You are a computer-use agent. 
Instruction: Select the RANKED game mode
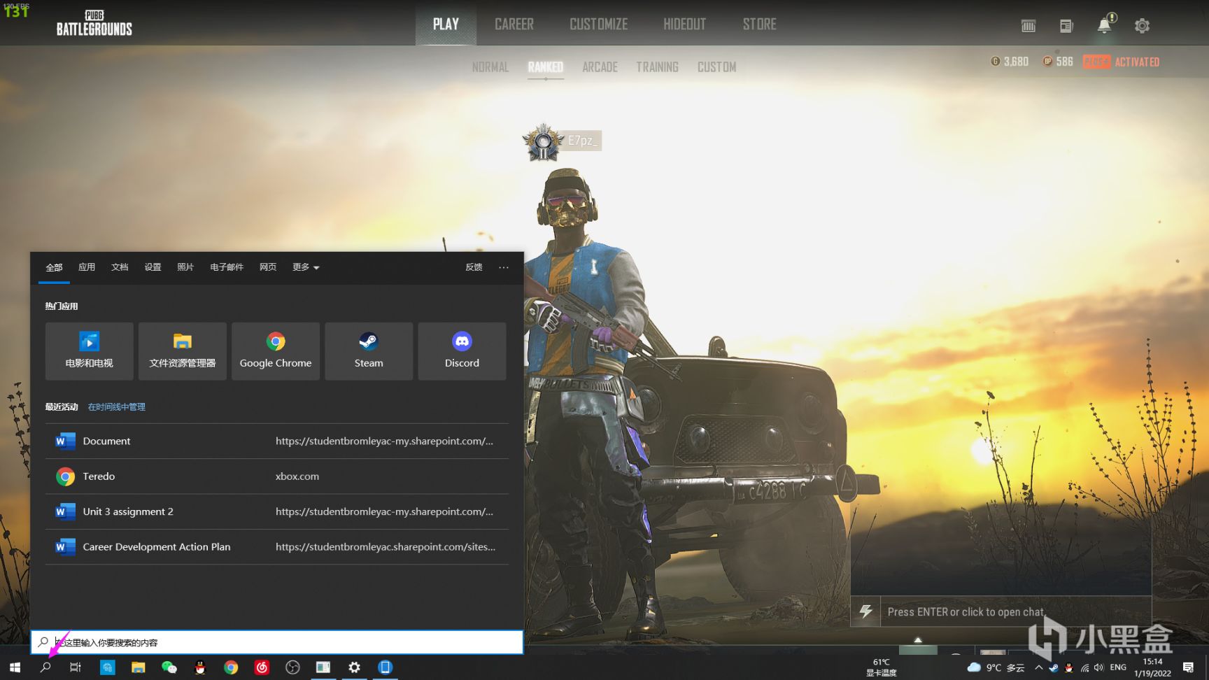[546, 67]
